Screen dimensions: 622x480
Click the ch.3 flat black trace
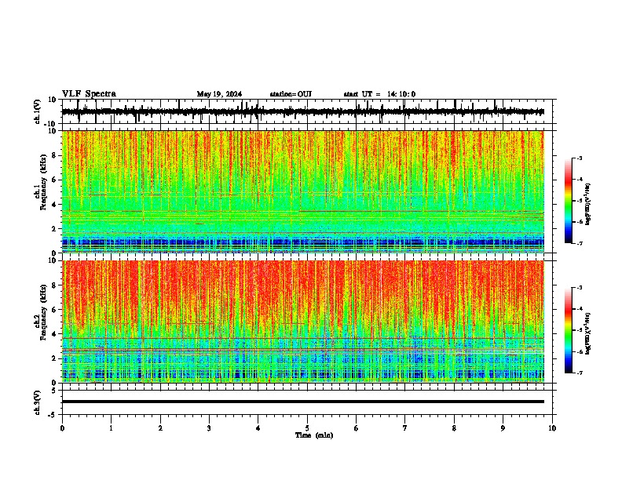pyautogui.click(x=303, y=402)
